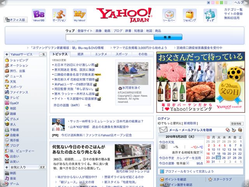Viewport: 249px width, 187px height.
Task: Open the 氷河湖を泳ぐ news photo
Action: (x=133, y=73)
